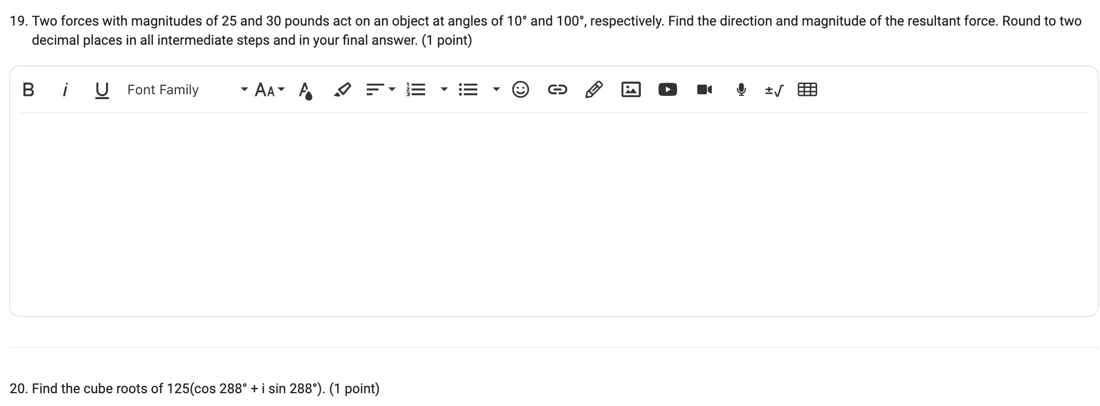This screenshot has height=406, width=1100.
Task: Insert an emoji into the answer
Action: point(520,90)
